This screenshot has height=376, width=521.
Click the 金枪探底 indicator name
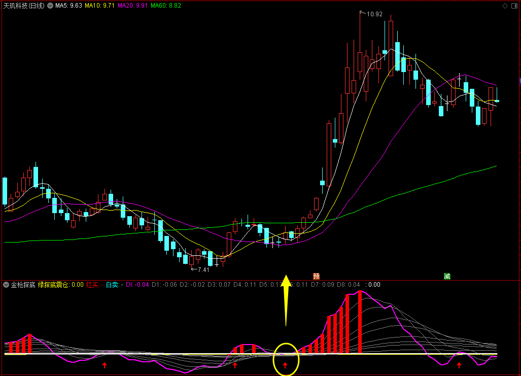(x=23, y=285)
